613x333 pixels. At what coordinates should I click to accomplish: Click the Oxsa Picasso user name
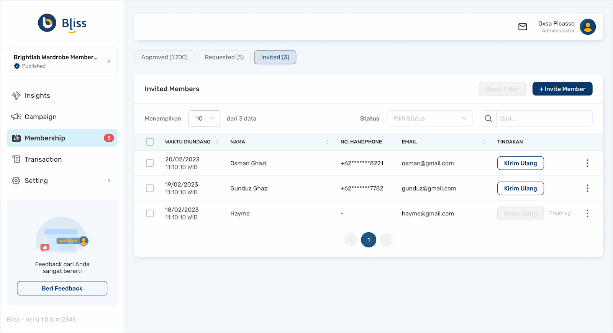556,23
